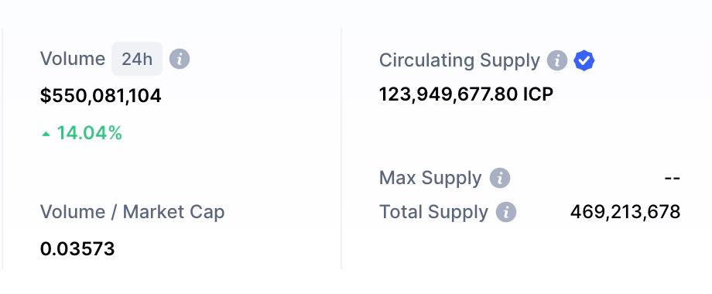
Task: Click the Circulating Supply info icon
Action: coord(557,60)
